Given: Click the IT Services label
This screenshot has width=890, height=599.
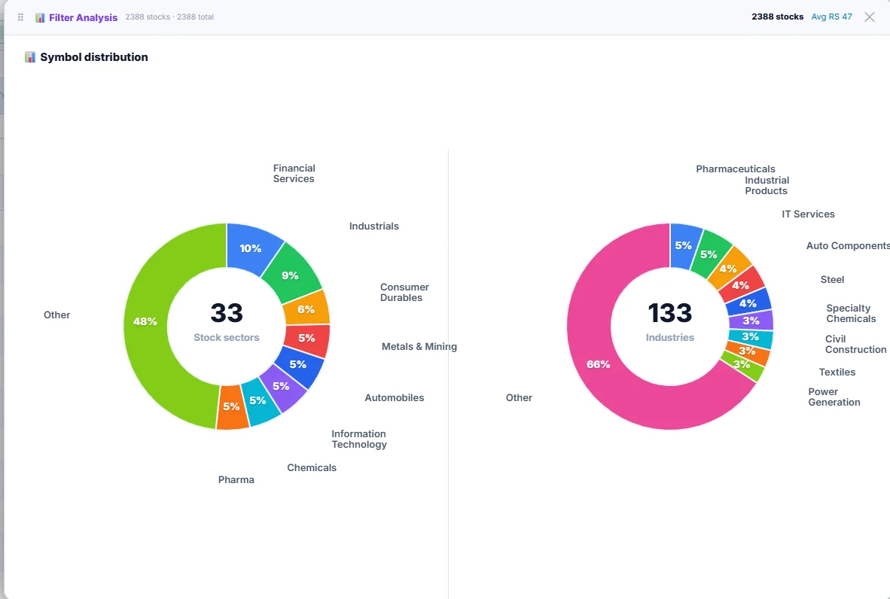Looking at the screenshot, I should click(x=808, y=214).
